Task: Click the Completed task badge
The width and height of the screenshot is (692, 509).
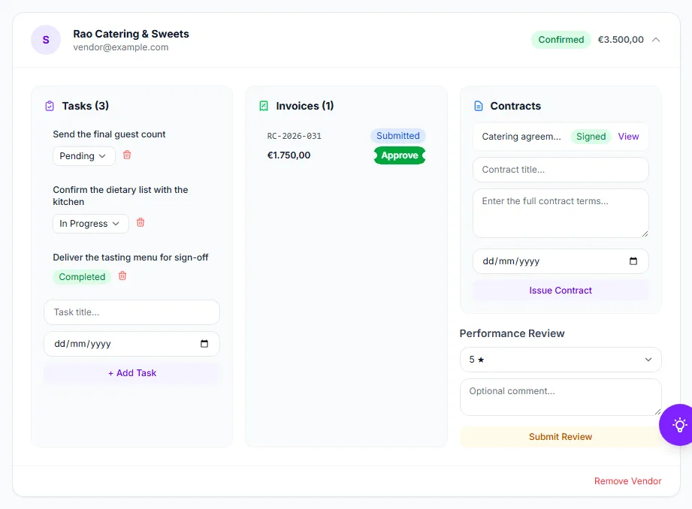Action: click(x=82, y=276)
